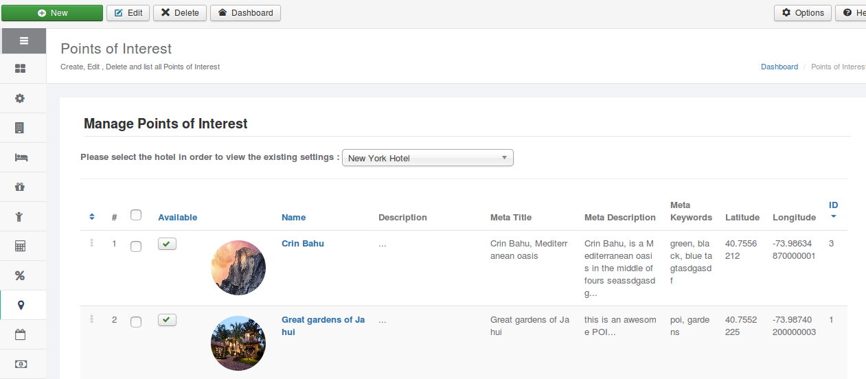866x379 pixels.
Task: Toggle Available status of Crin Bahu
Action: tap(167, 244)
